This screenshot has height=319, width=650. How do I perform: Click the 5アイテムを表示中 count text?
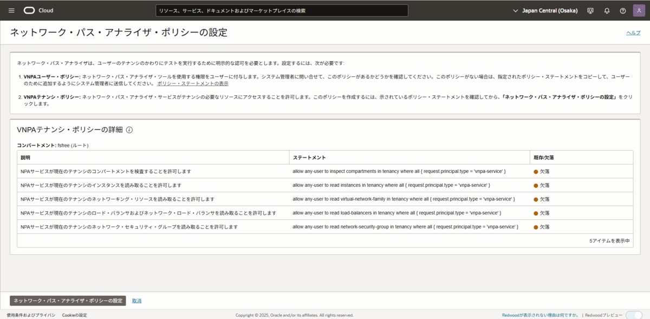point(610,240)
